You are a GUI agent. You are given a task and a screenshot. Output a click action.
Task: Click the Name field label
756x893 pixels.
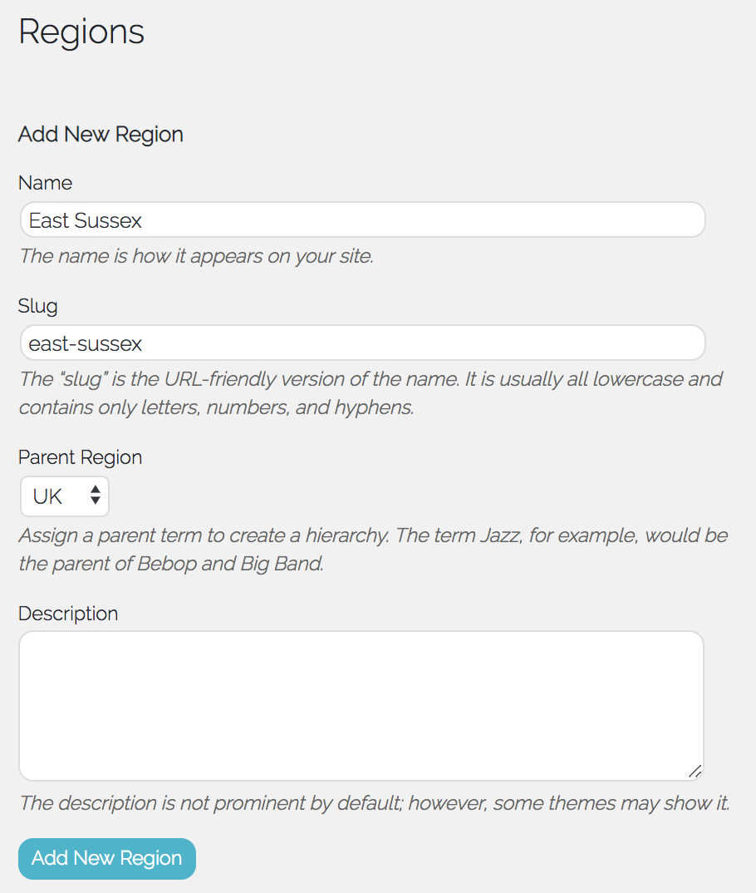[45, 183]
